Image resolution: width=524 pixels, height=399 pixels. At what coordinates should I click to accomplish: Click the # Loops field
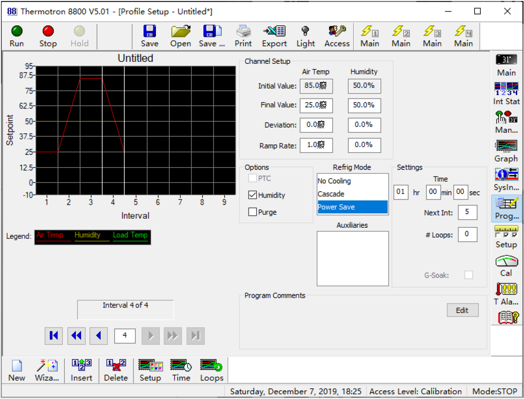point(467,235)
